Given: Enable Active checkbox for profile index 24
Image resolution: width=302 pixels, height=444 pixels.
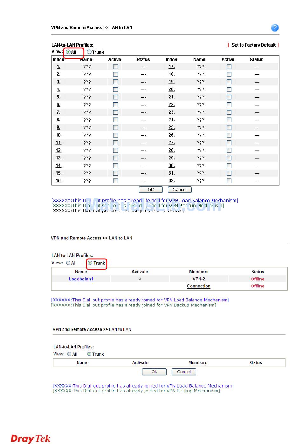Looking at the screenshot, I should click(229, 120).
